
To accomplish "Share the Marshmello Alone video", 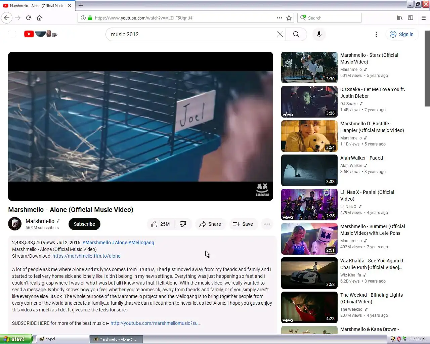I will [210, 224].
